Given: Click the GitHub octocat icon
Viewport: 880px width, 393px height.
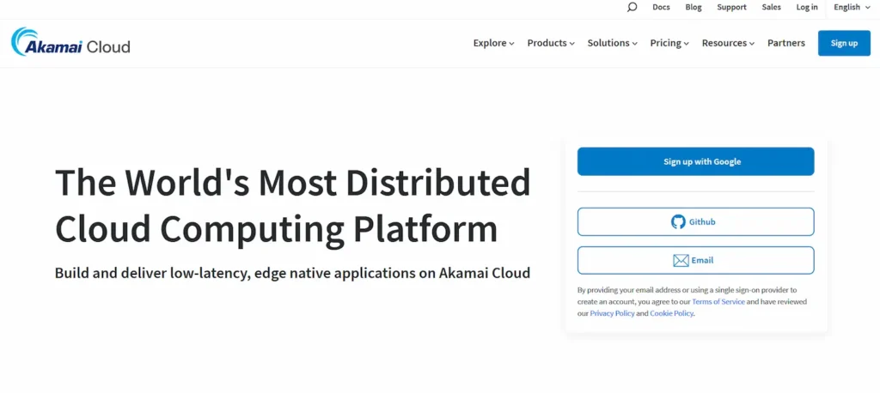Looking at the screenshot, I should coord(678,222).
